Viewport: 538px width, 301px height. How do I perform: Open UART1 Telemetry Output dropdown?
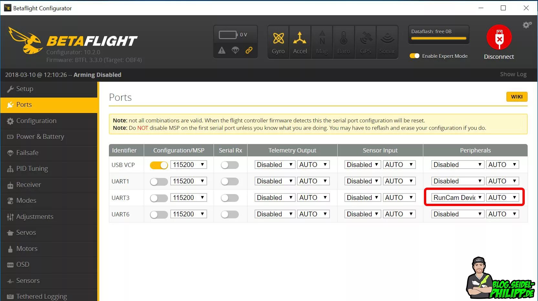(x=275, y=181)
